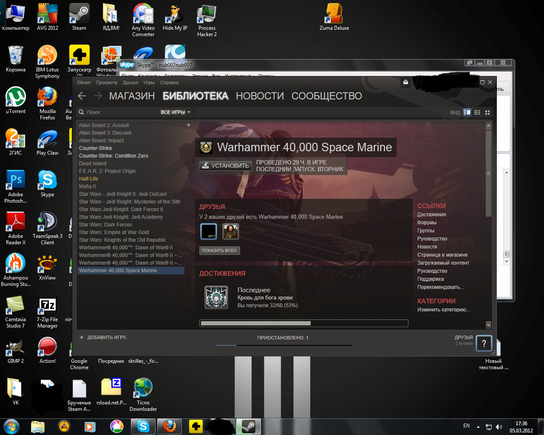
Task: Show hidden system tray icons arrow
Action: click(478, 427)
